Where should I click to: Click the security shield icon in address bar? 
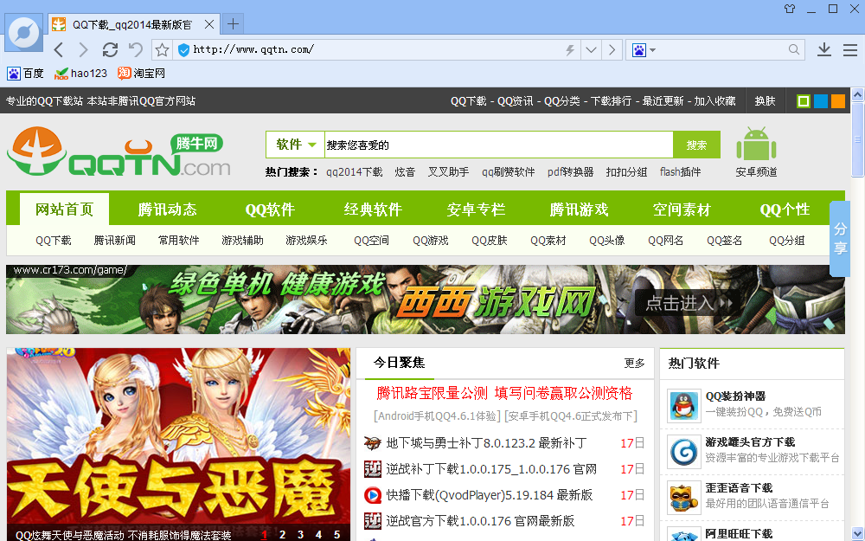183,50
